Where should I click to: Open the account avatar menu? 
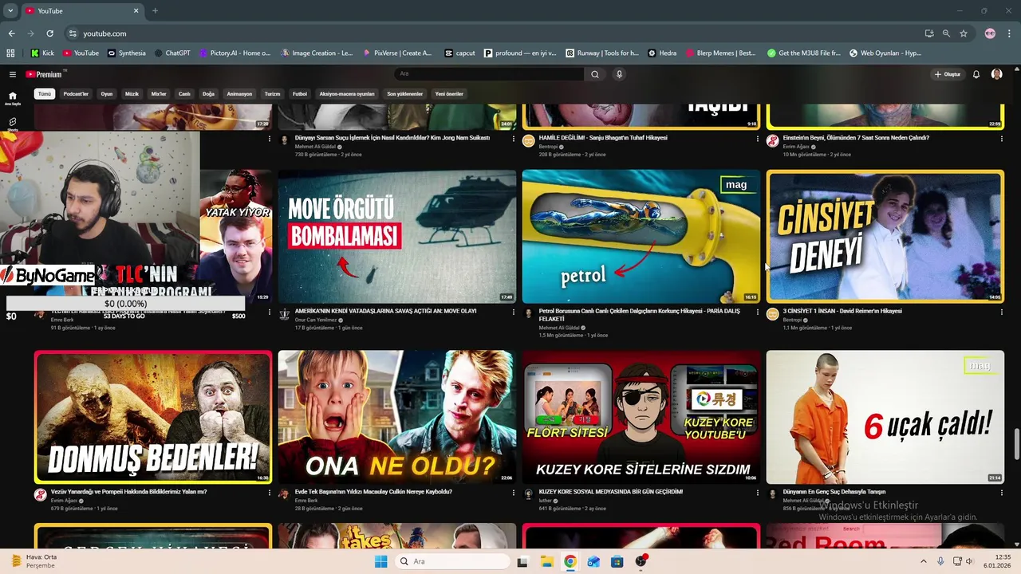(x=996, y=74)
